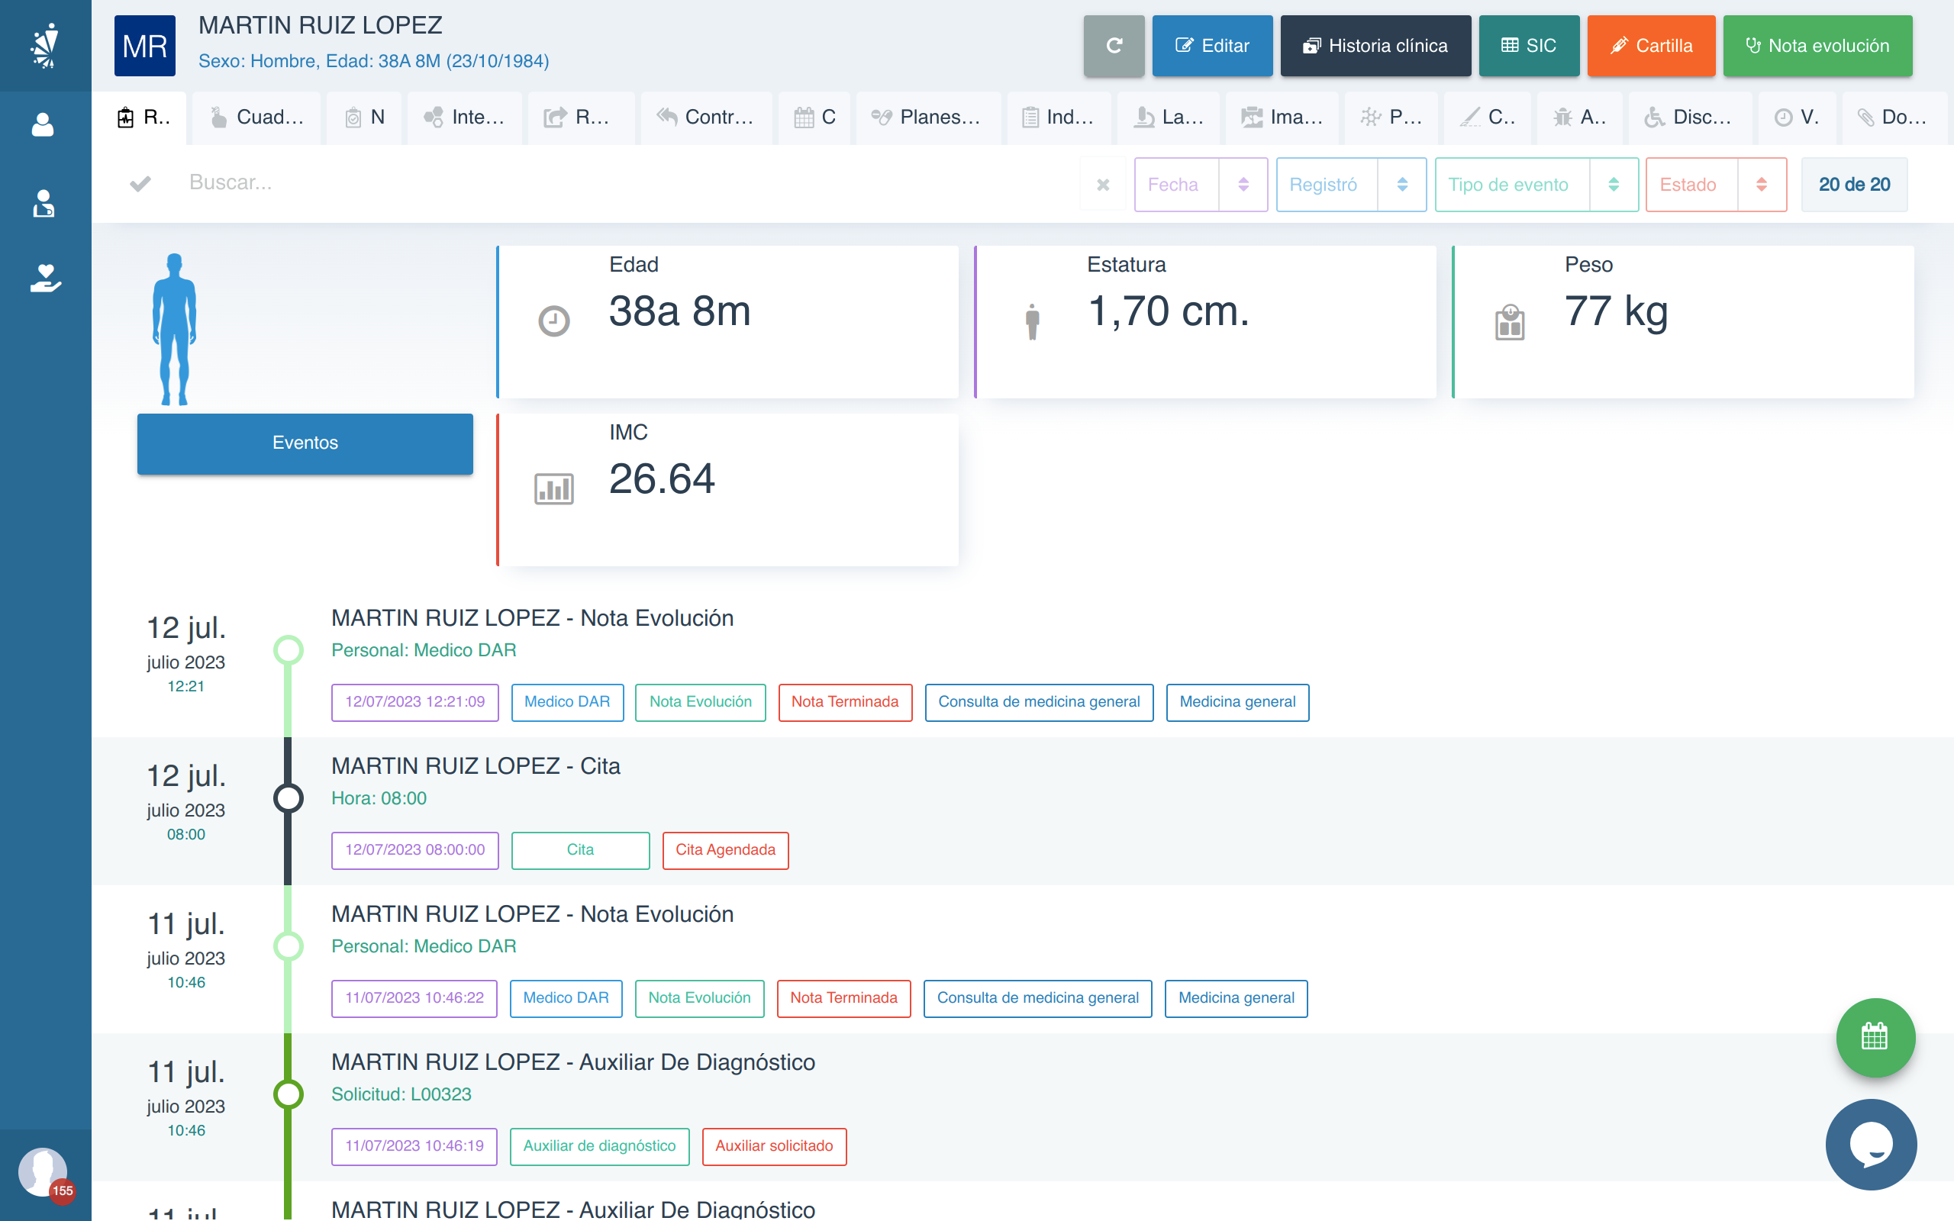
Task: Open MARTIN RUIZ LOPEZ - Cita event title
Action: coord(476,766)
